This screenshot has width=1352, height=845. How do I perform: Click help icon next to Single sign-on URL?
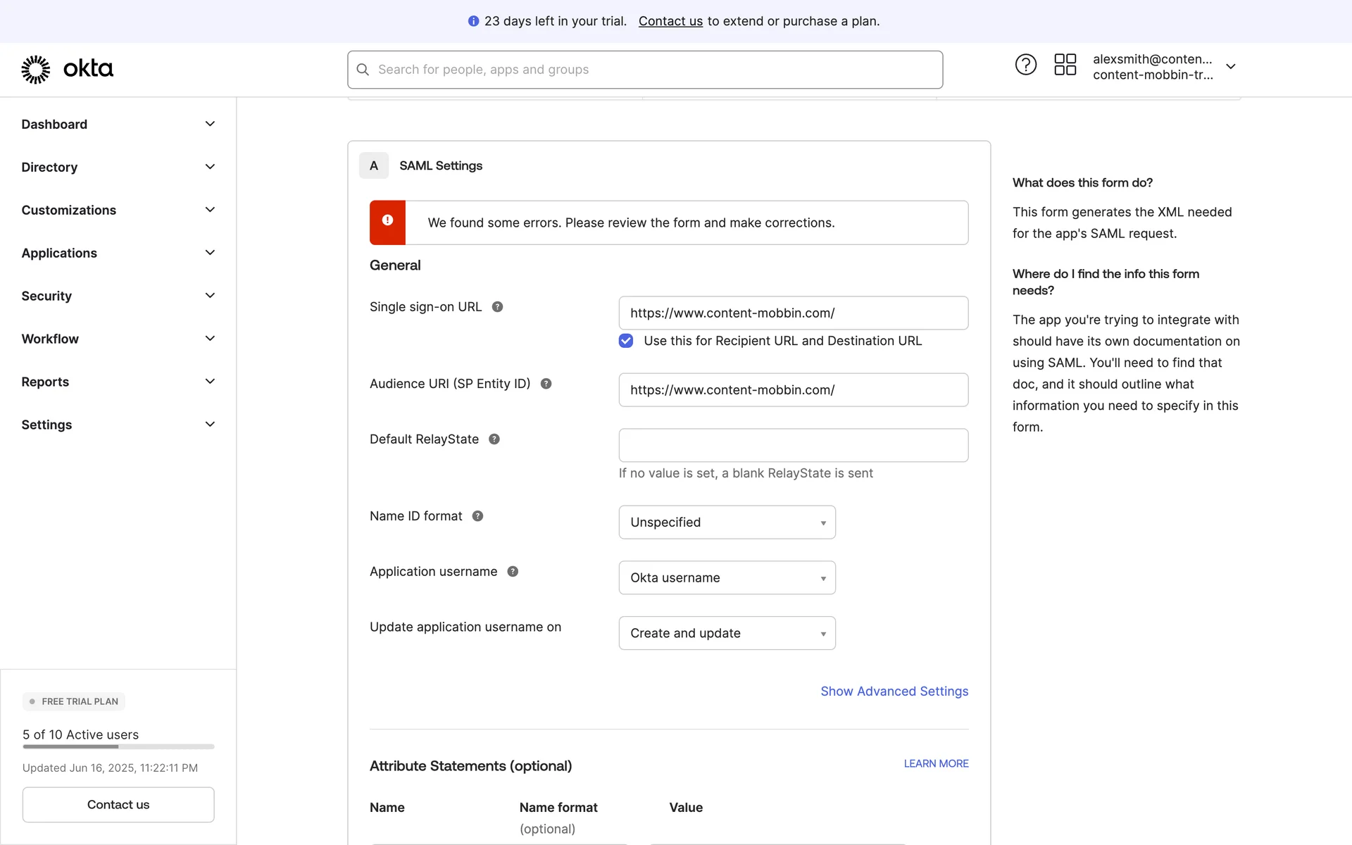497,307
